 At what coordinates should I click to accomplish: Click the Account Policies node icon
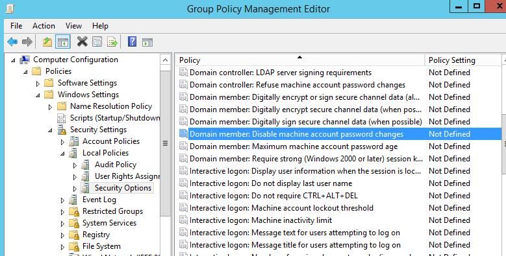73,141
